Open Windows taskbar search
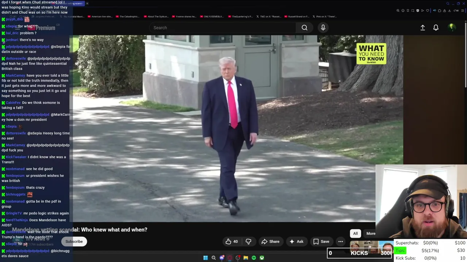The width and height of the screenshot is (467, 262). [213, 258]
